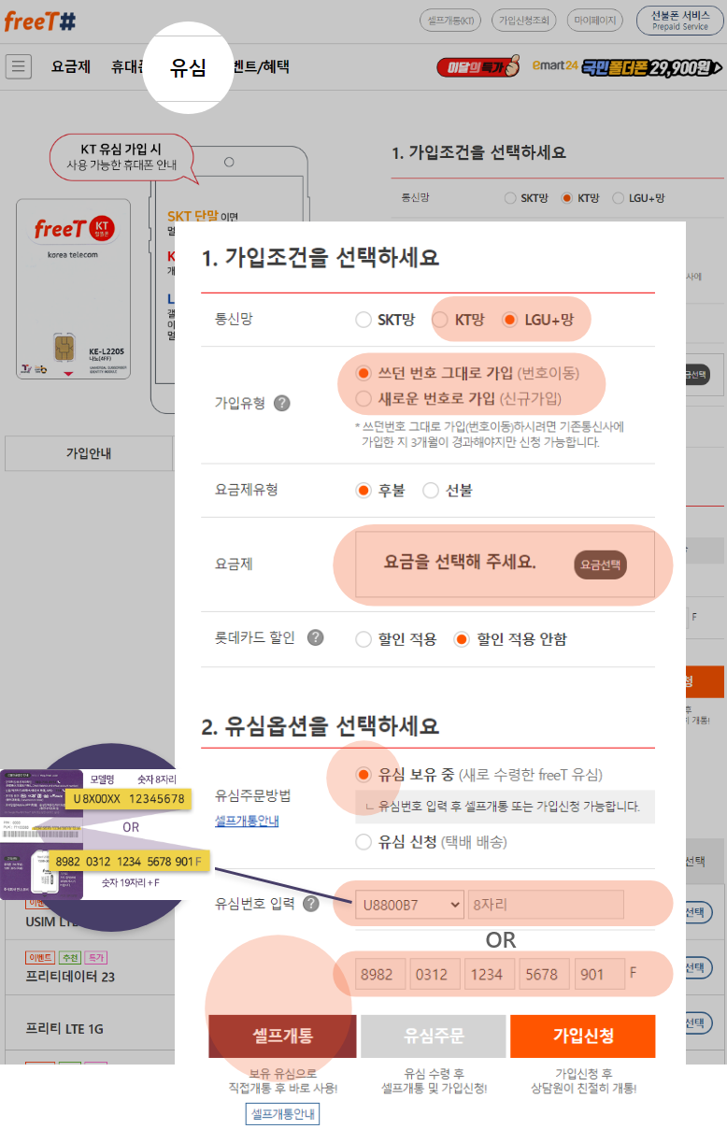
Task: Open help icon beside 가입유형
Action: (281, 404)
